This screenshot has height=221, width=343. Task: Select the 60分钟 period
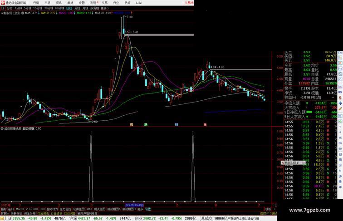pyautogui.click(x=59, y=8)
